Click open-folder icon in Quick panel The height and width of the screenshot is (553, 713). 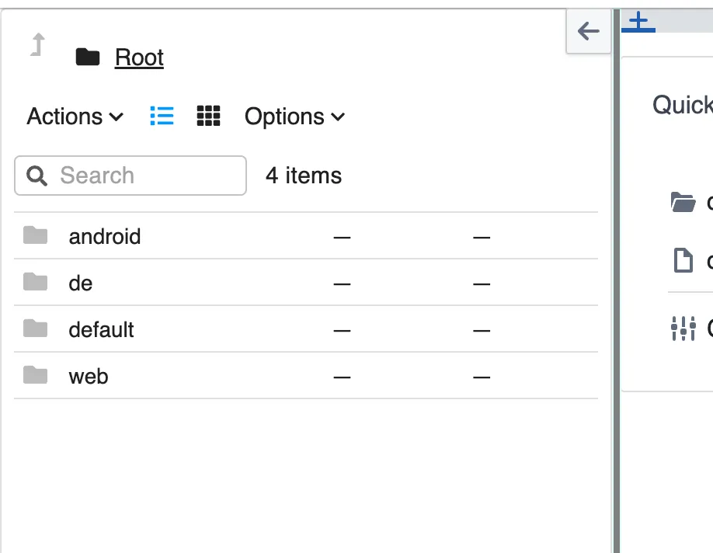683,203
